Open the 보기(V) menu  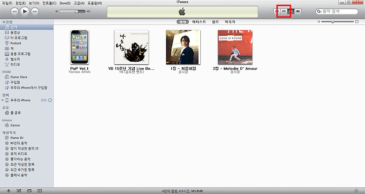coord(34,3)
